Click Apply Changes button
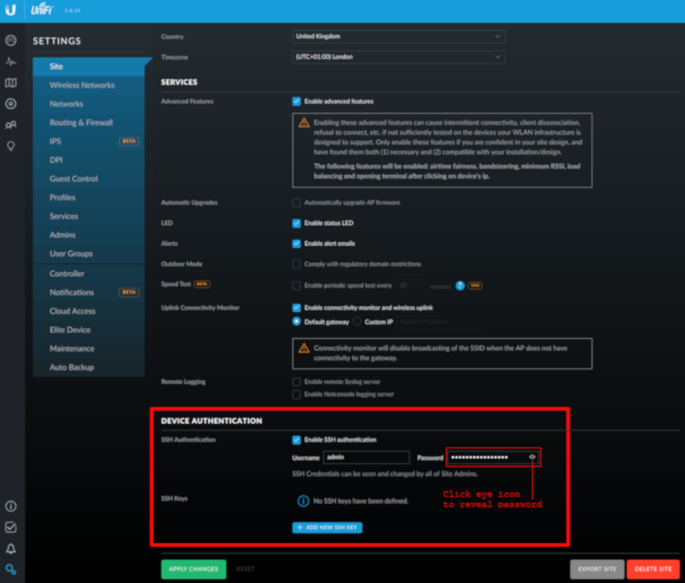This screenshot has height=583, width=685. [194, 569]
